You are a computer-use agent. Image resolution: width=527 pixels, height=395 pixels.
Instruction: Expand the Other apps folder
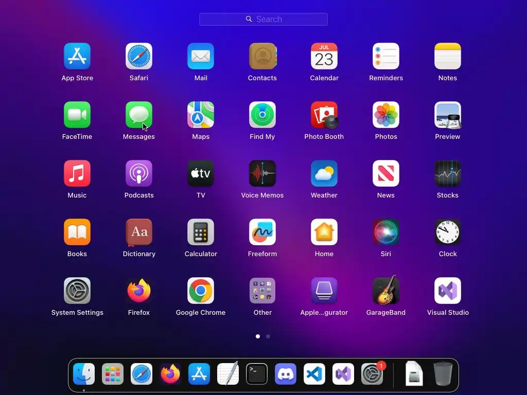tap(262, 291)
